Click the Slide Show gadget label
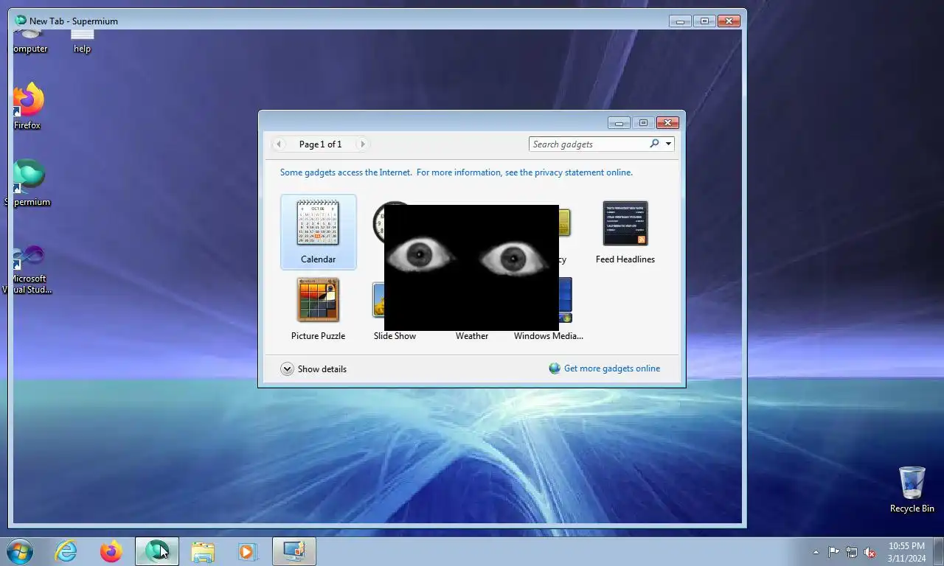 point(395,336)
